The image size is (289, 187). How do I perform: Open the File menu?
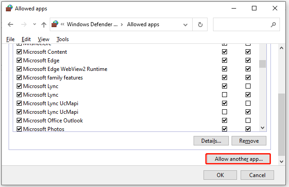coord(10,39)
